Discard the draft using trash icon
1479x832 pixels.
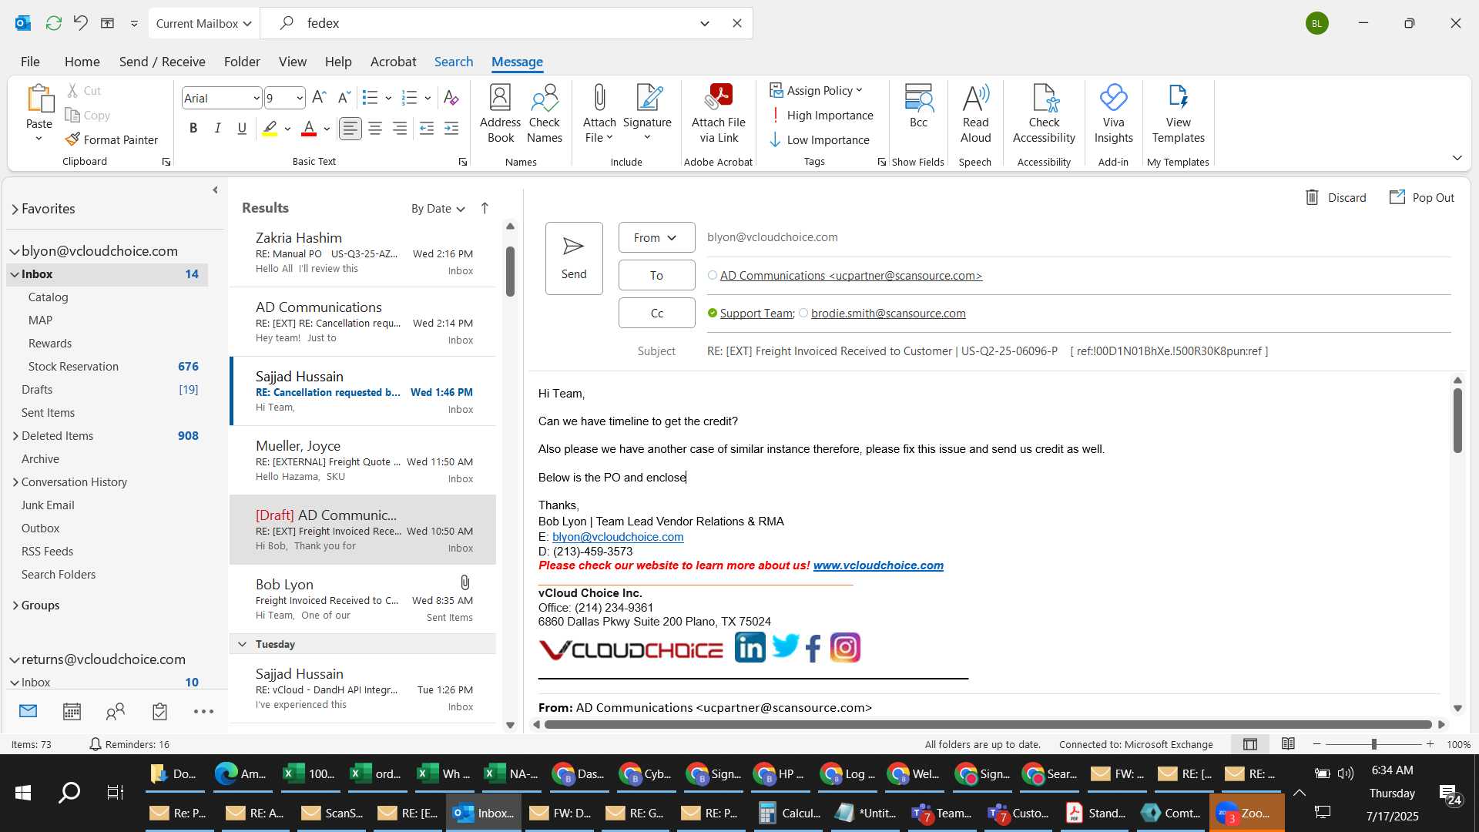pos(1313,197)
